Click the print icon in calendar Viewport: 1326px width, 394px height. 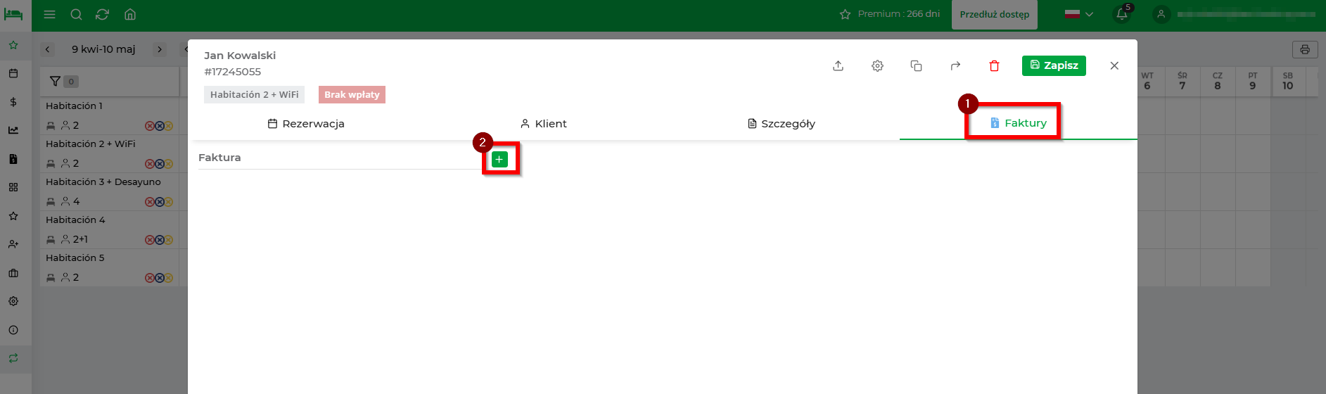(x=1305, y=49)
